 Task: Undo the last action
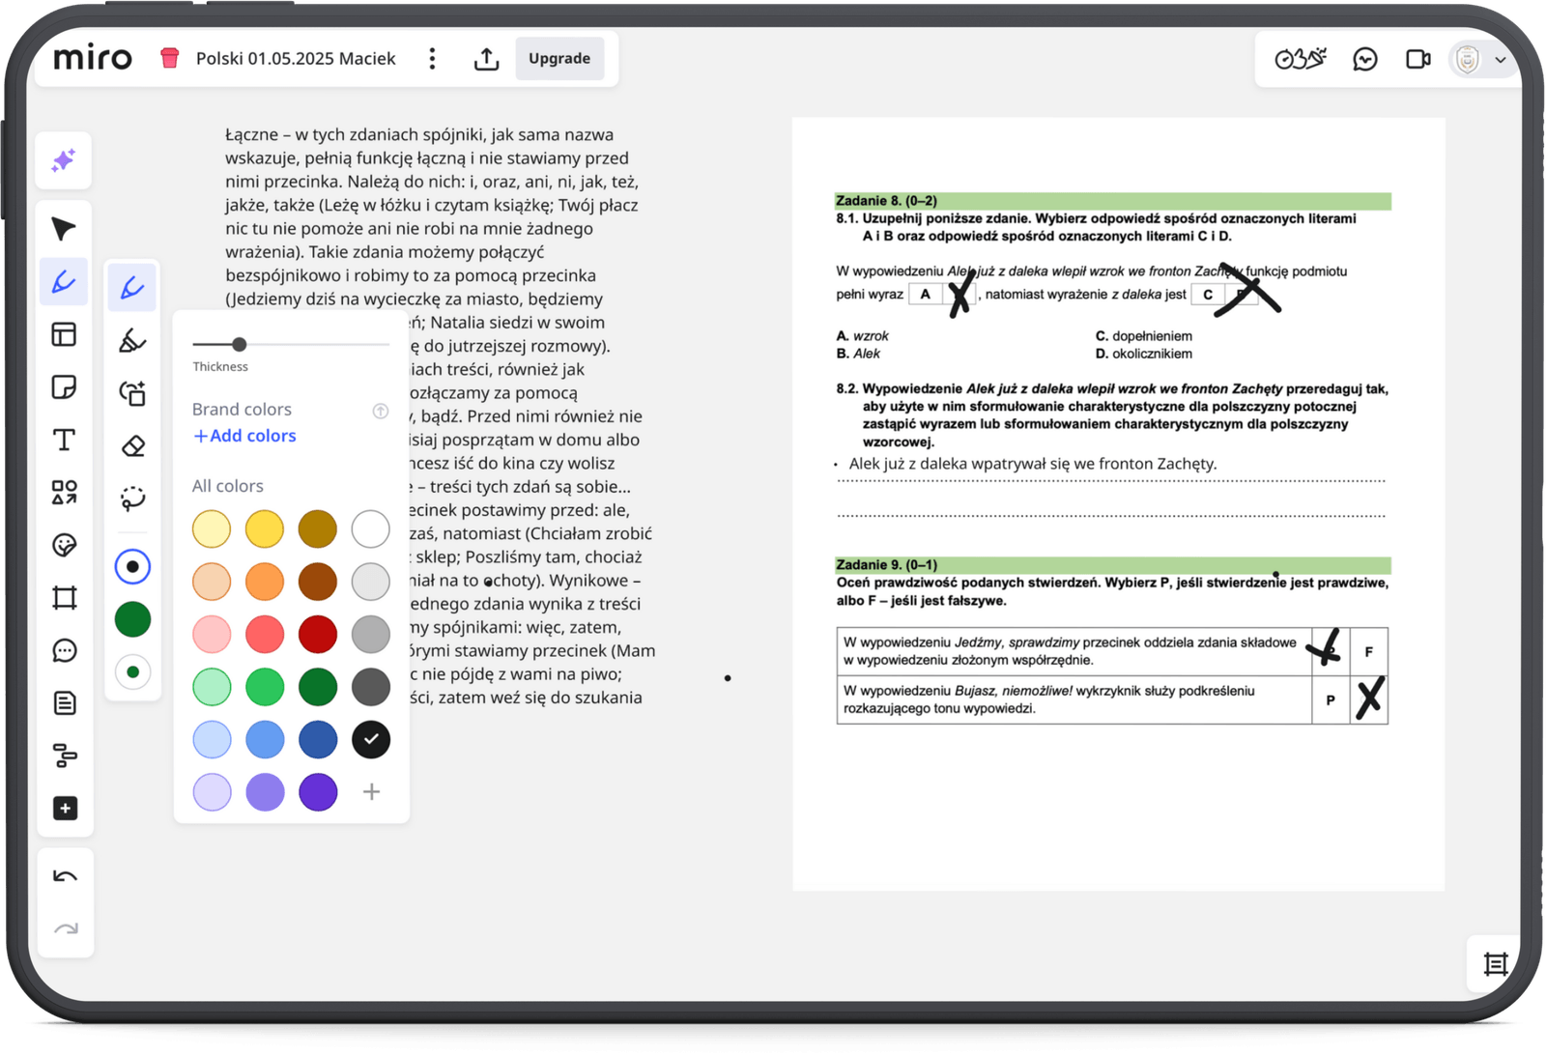[x=65, y=876]
